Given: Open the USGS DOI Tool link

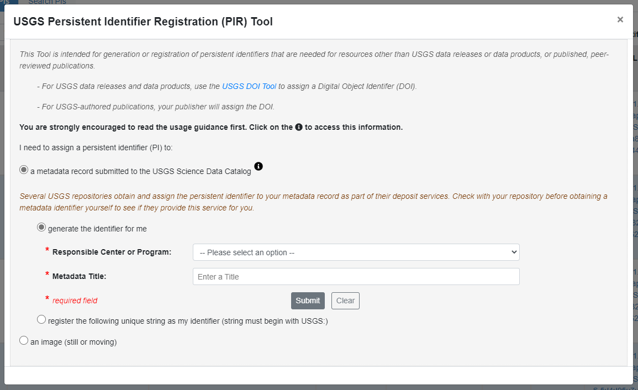Looking at the screenshot, I should (x=249, y=86).
